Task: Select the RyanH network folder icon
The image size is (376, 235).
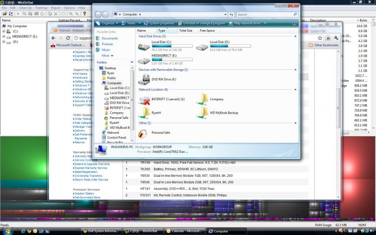Action: click(144, 113)
